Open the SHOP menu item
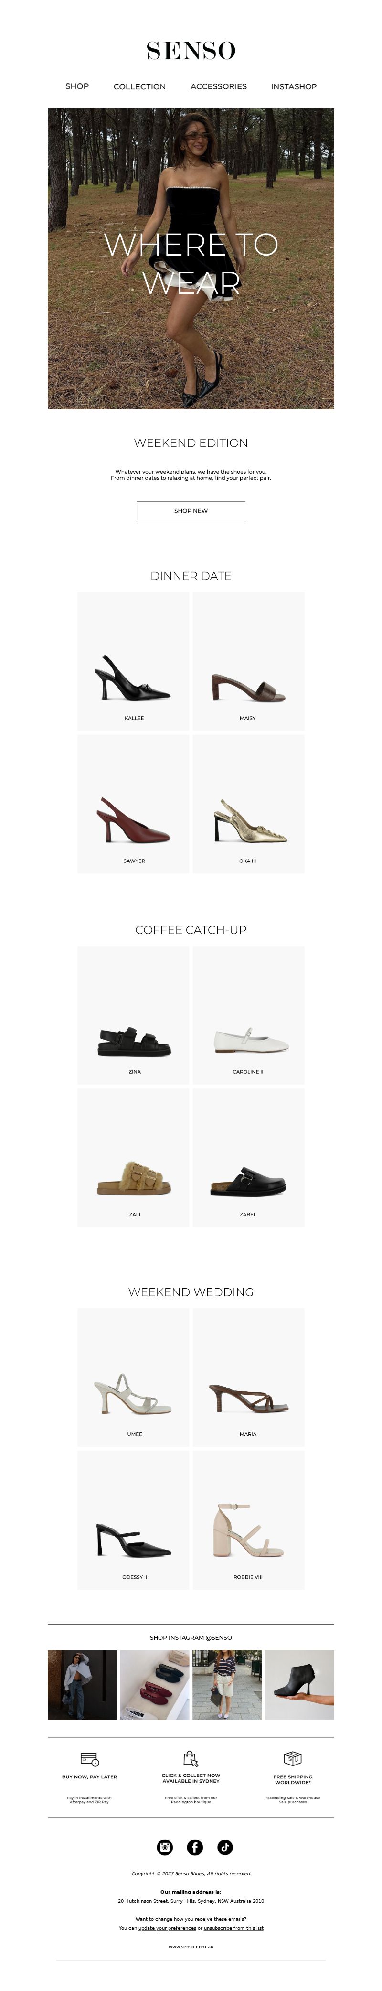 click(x=77, y=86)
